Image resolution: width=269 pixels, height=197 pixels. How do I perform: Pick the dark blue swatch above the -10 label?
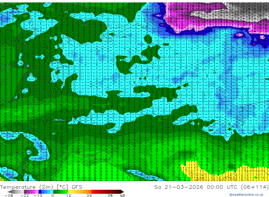coord(40,192)
